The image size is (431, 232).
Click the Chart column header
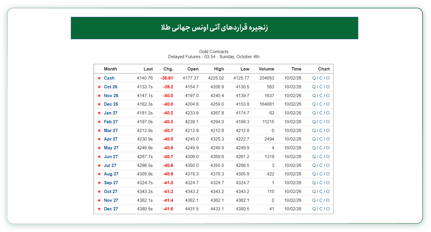324,69
